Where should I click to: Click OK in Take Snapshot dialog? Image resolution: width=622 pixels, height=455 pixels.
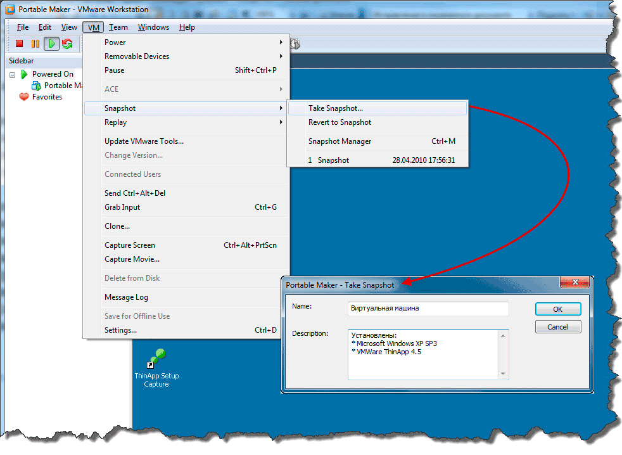(x=558, y=309)
